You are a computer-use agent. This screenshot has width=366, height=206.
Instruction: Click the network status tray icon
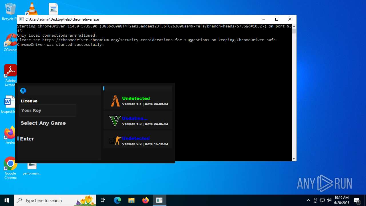tap(322, 200)
